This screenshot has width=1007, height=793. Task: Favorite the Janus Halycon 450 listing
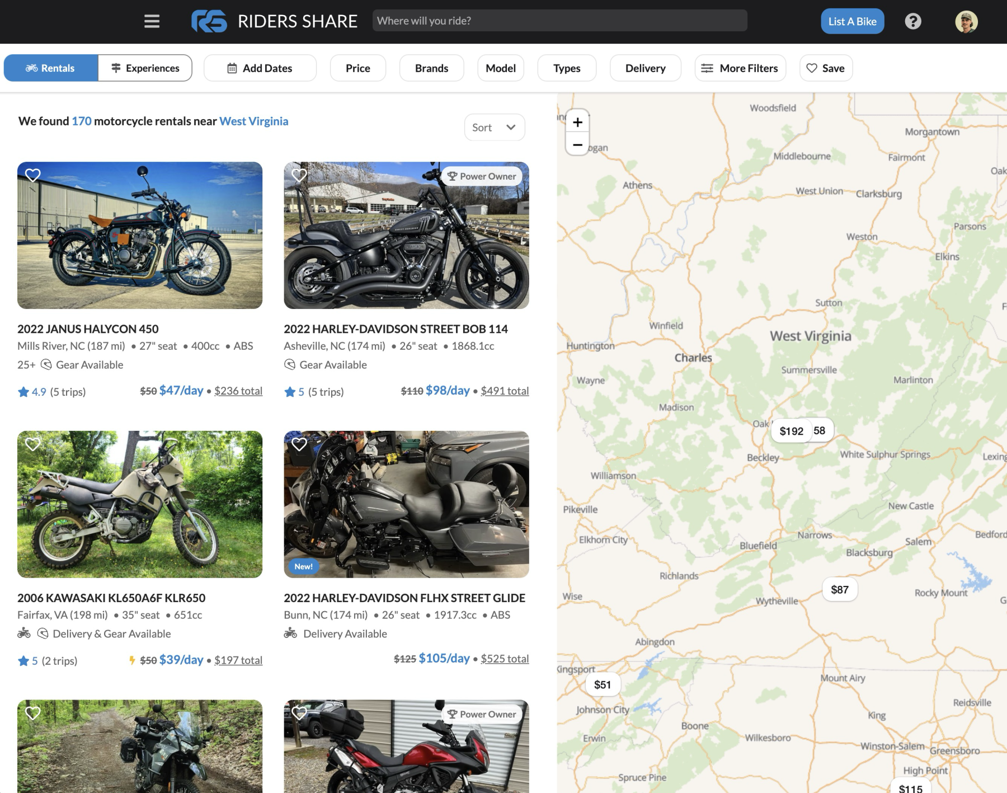tap(33, 175)
